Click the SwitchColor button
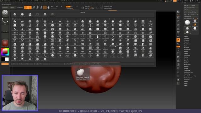The height and width of the screenshot is (113, 201). coord(5,62)
